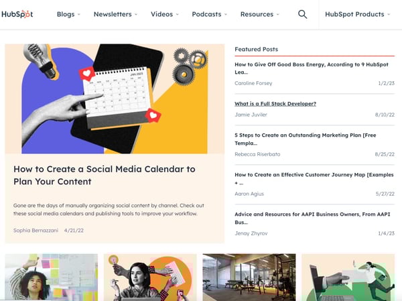The height and width of the screenshot is (301, 402).
Task: Open the Podcasts navigation menu
Action: [210, 14]
